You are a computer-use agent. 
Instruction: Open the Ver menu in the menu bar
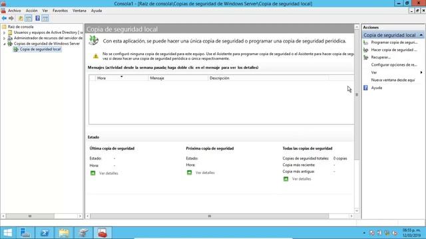(45, 11)
